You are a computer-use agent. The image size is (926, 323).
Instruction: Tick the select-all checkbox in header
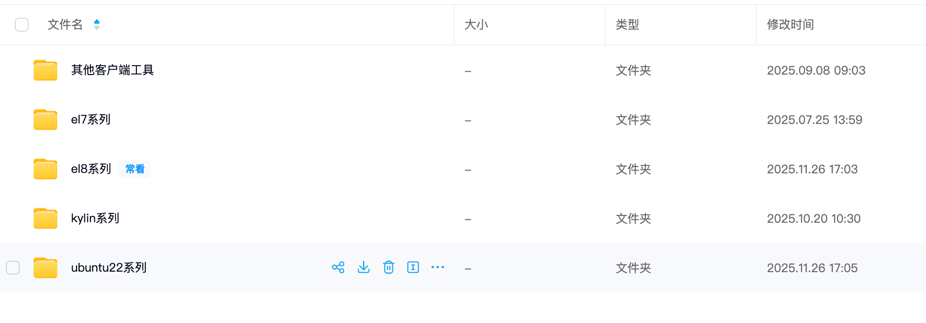click(22, 25)
